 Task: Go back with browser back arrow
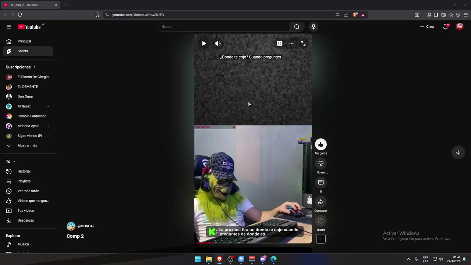[5, 15]
